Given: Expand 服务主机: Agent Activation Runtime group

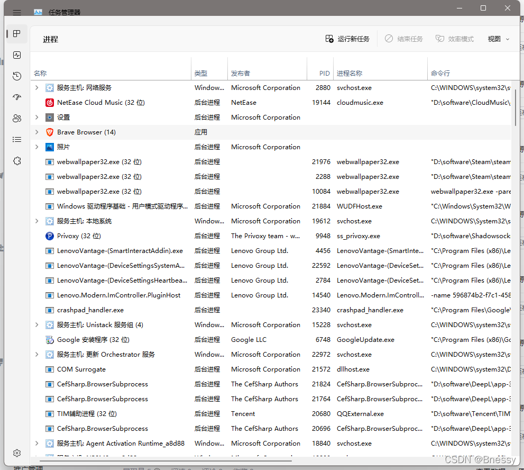Looking at the screenshot, I should coord(37,443).
